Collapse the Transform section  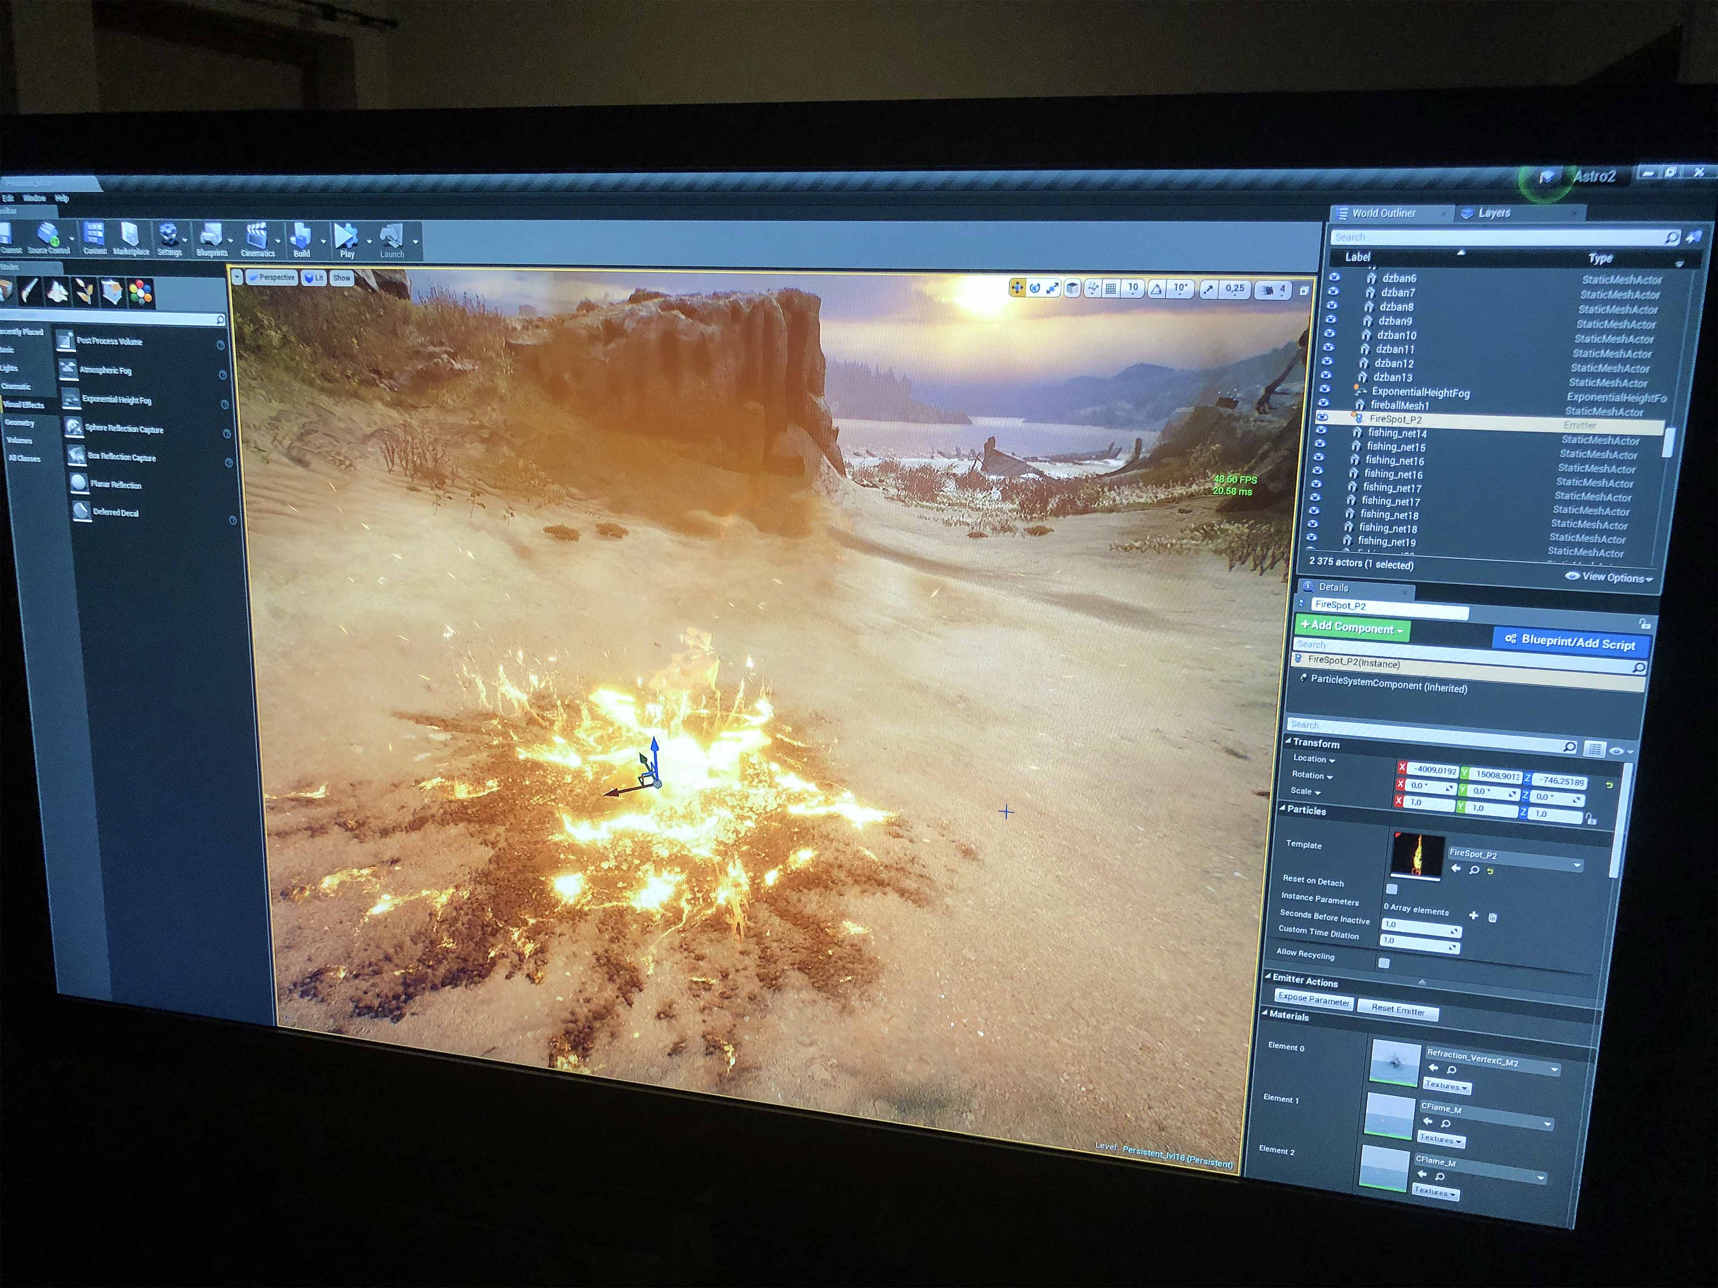pyautogui.click(x=1289, y=742)
